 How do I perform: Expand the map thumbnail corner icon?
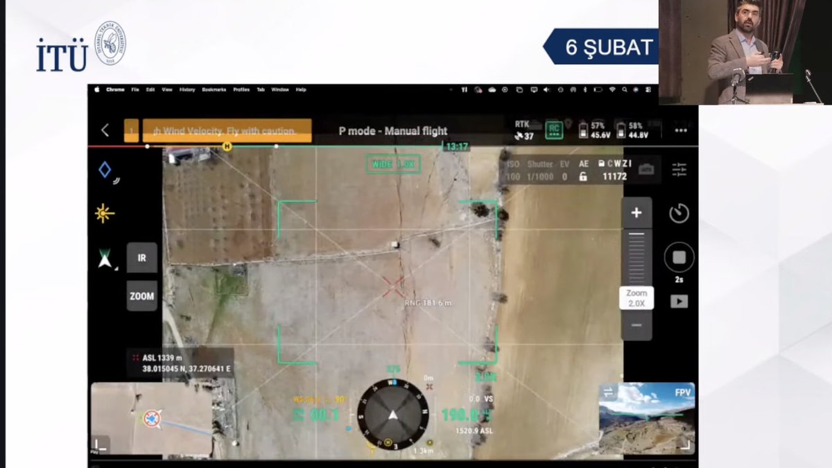[101, 444]
